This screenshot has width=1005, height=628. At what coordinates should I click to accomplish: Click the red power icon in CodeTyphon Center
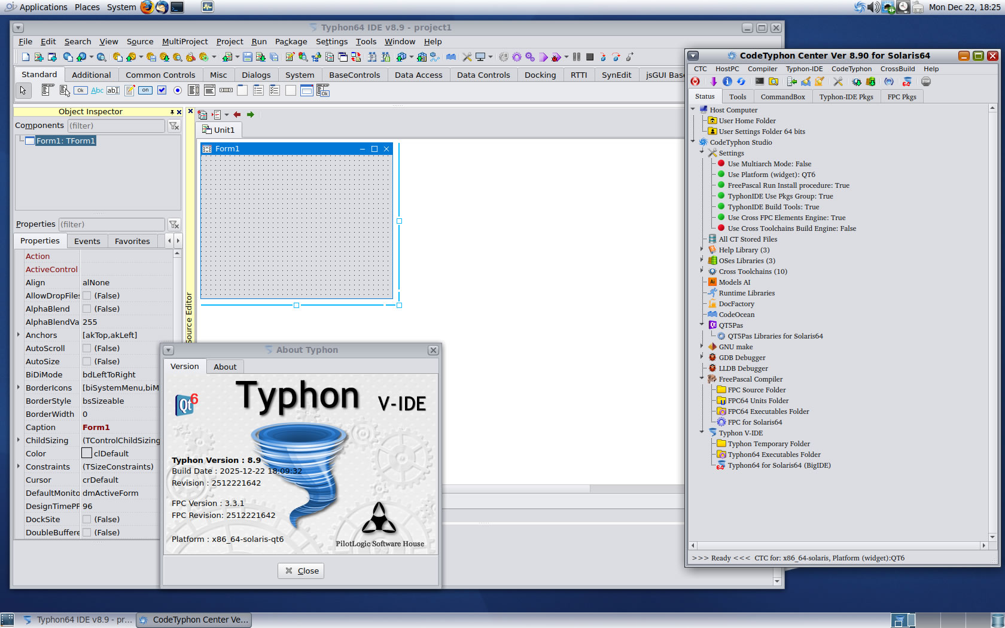pyautogui.click(x=695, y=82)
